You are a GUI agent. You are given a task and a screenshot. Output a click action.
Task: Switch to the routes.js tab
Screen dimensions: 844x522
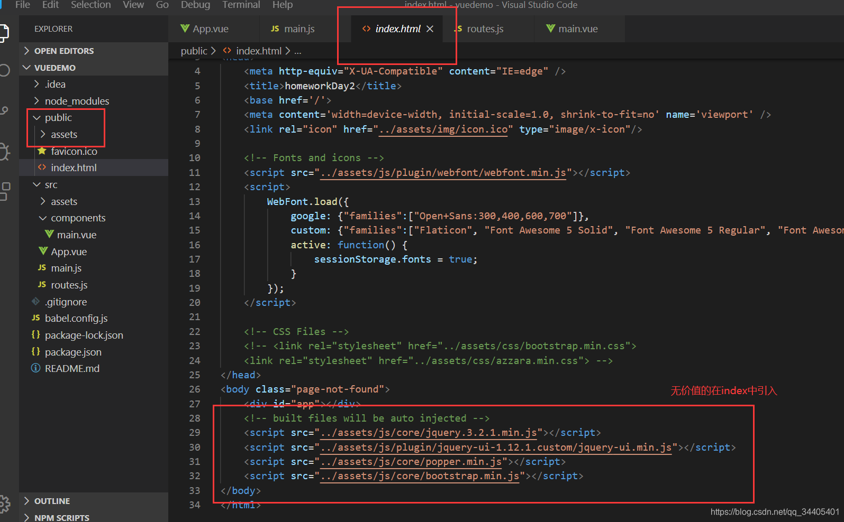point(487,29)
